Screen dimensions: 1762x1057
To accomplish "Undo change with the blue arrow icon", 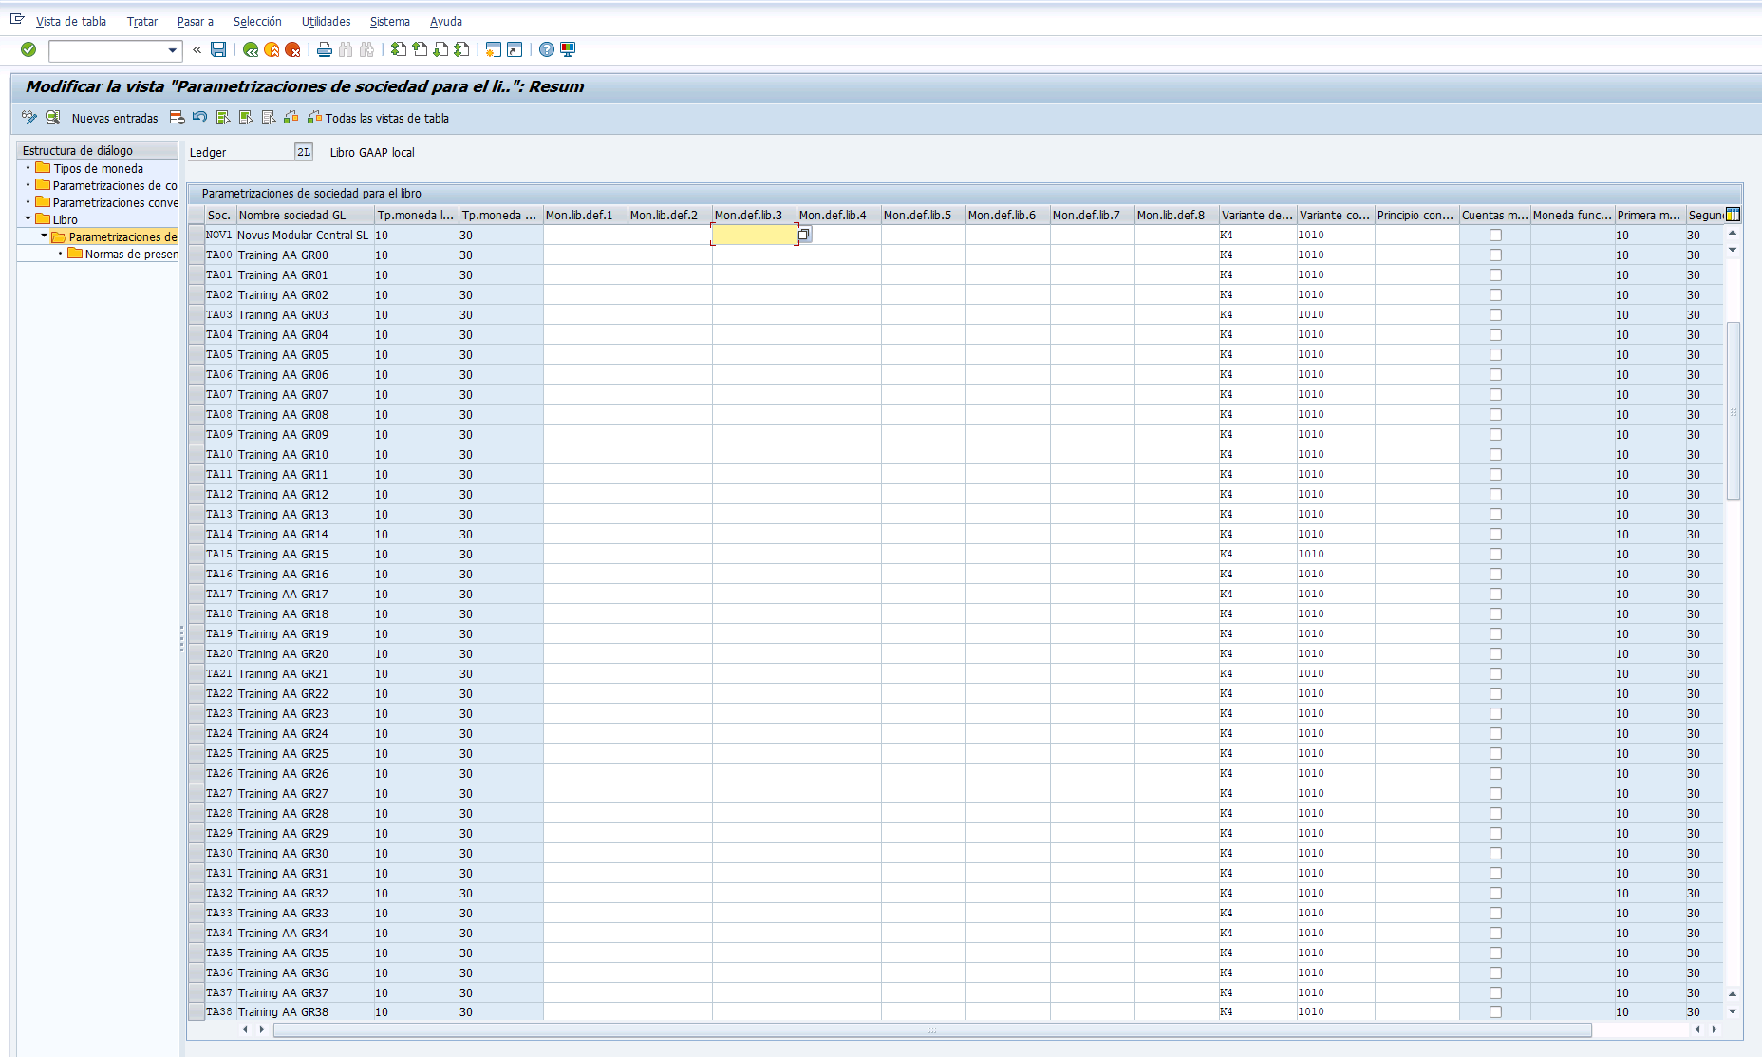I will coord(199,118).
